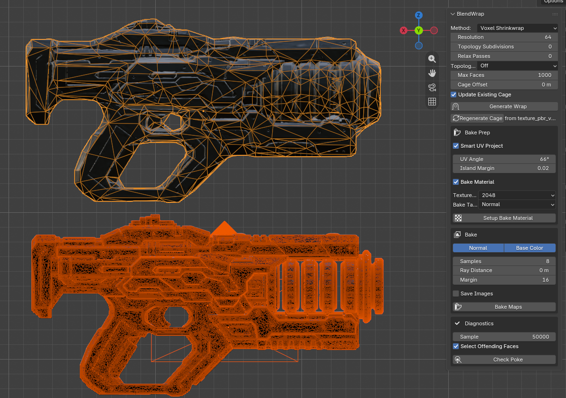
Task: Click the zoom viewport magnifier icon
Action: click(x=432, y=59)
